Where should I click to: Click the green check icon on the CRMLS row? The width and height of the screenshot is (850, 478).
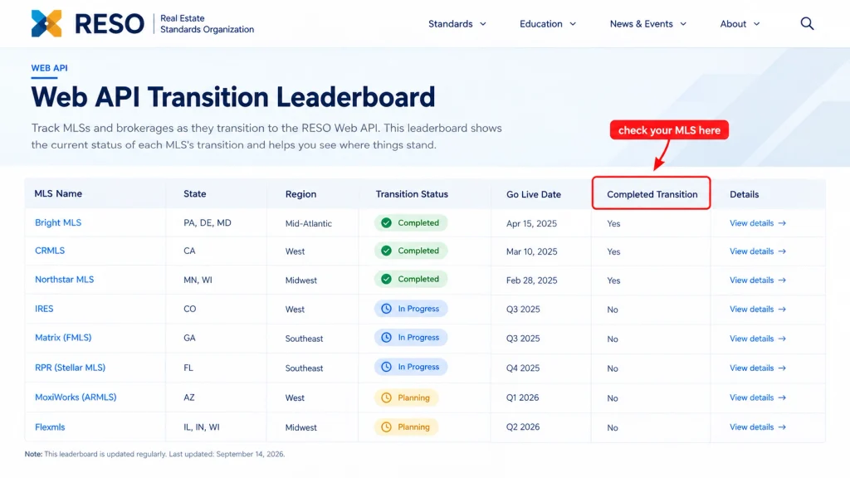coord(386,251)
